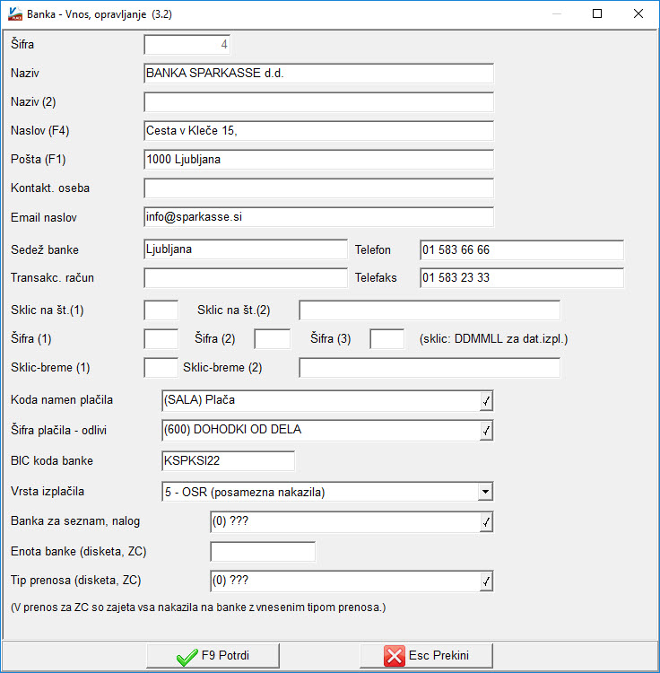
Task: Click the Tip prenosa value field
Action: point(344,581)
